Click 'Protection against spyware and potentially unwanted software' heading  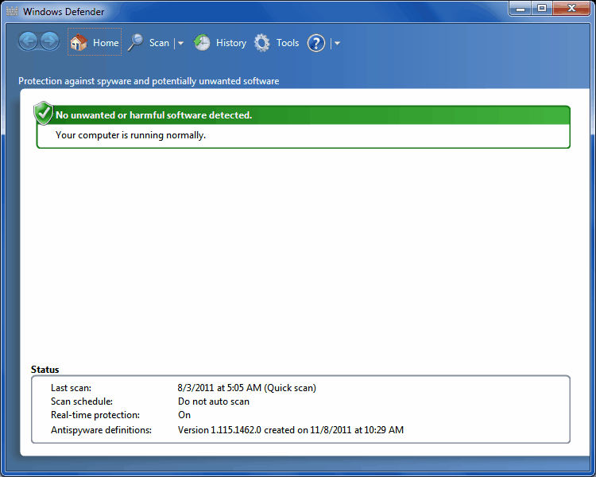[x=149, y=81]
